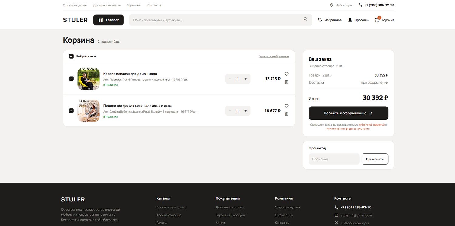Open Подвесное кресло кокон product title
This screenshot has height=226, width=455.
(x=137, y=106)
